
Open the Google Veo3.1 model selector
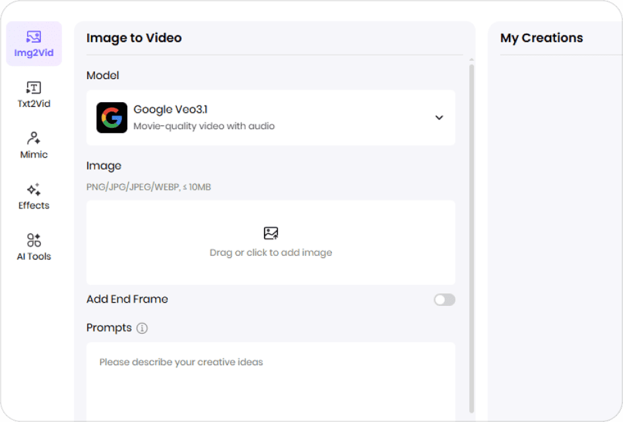pyautogui.click(x=271, y=117)
